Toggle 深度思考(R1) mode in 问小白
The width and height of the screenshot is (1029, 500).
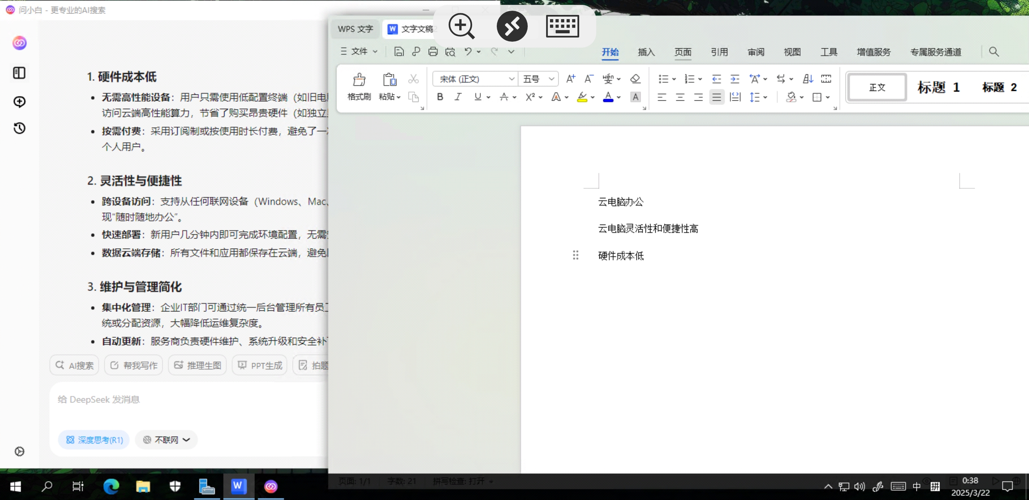(x=94, y=440)
